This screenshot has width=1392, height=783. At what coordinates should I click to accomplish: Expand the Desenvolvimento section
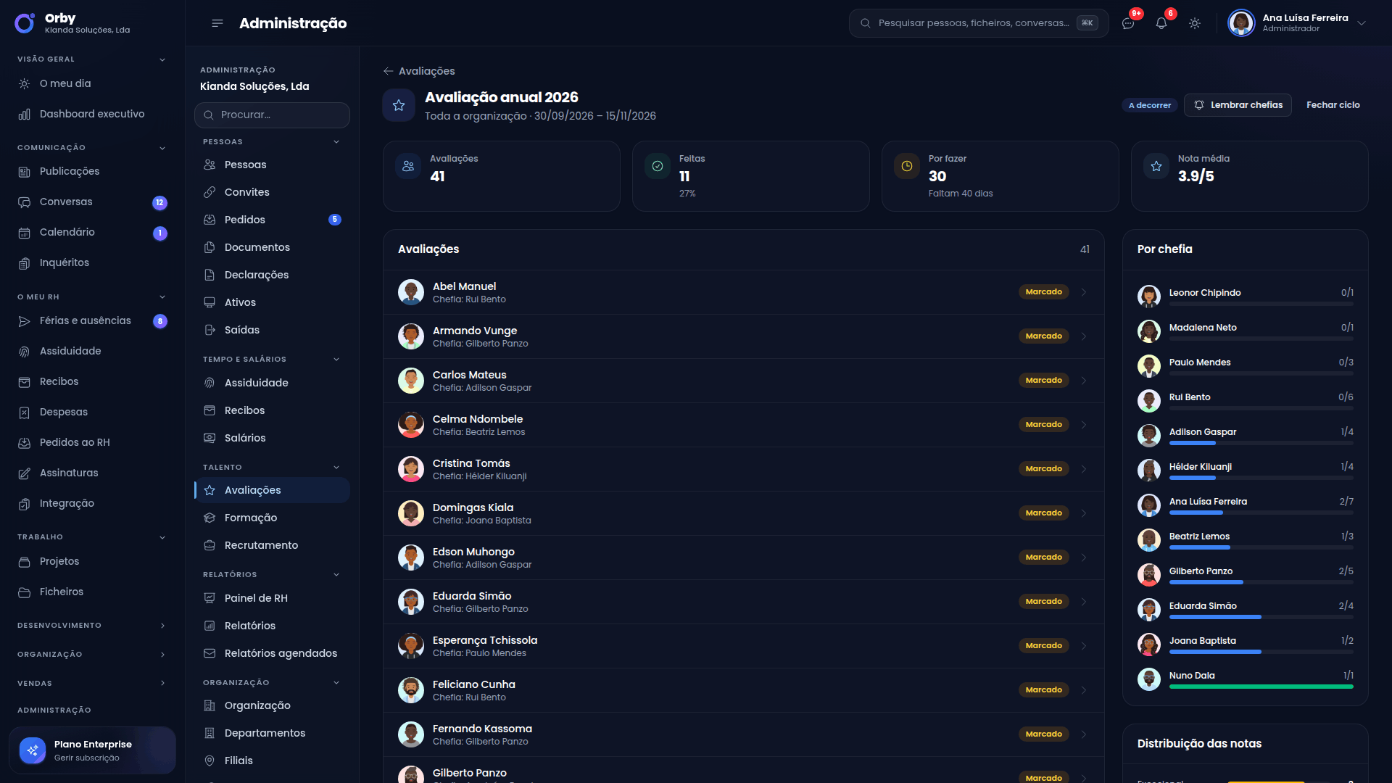[x=162, y=626]
